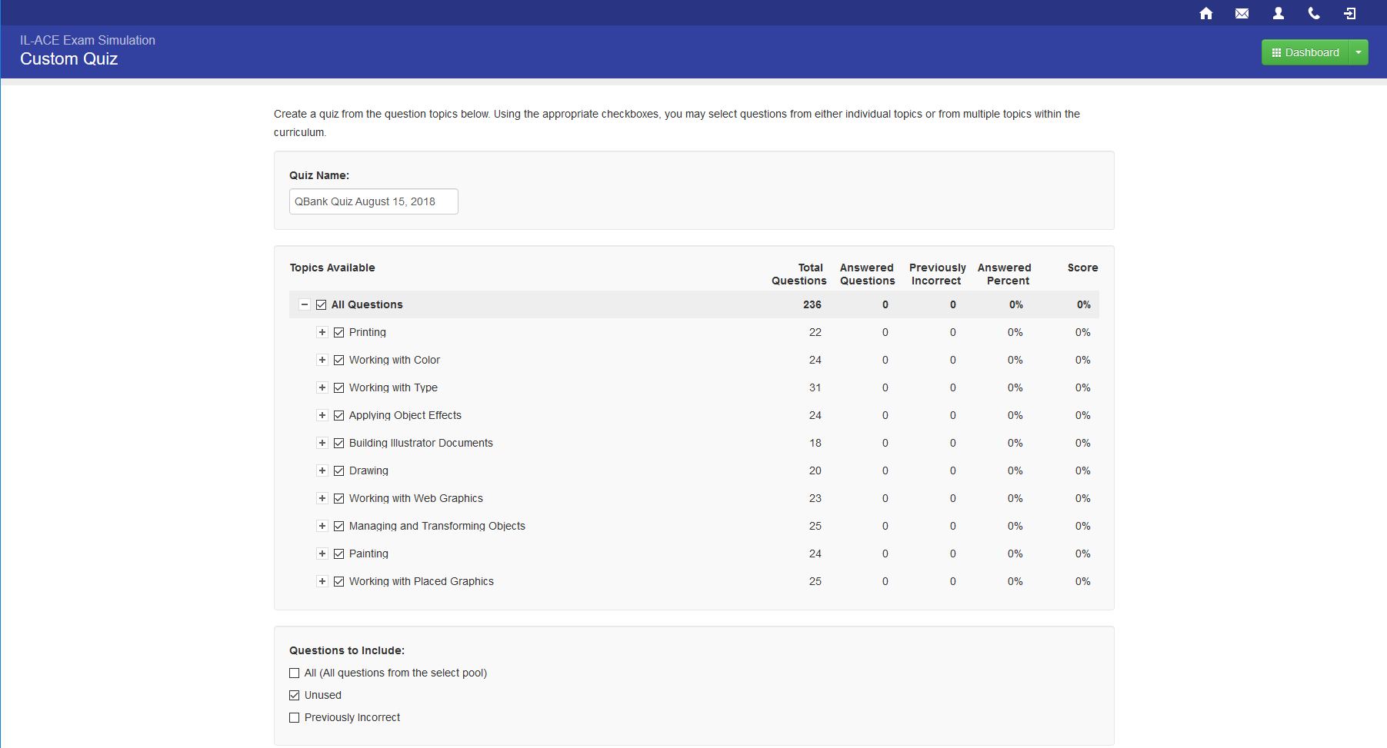1387x748 pixels.
Task: Open the Dashboard button
Action: click(x=1305, y=52)
